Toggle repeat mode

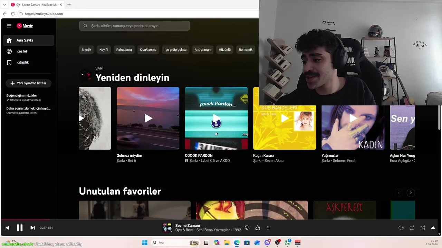(x=412, y=228)
